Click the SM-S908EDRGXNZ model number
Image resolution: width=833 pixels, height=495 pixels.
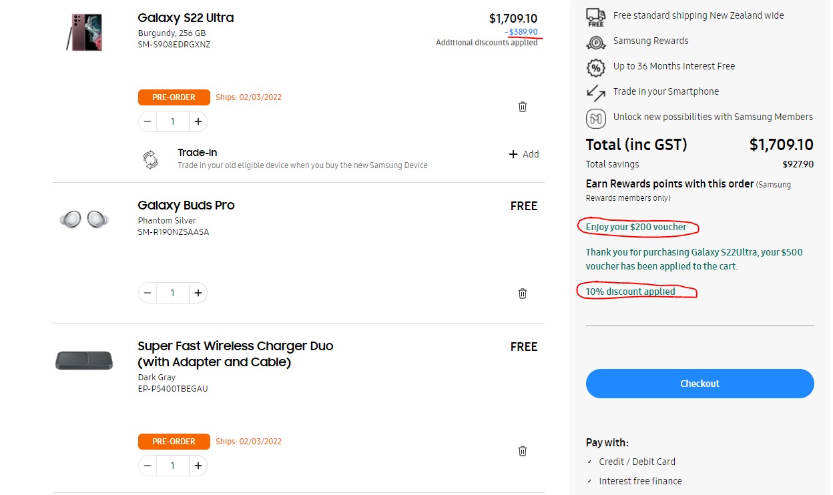point(174,45)
